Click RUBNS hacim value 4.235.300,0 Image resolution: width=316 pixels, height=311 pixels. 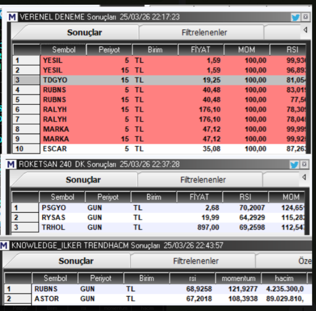284,289
